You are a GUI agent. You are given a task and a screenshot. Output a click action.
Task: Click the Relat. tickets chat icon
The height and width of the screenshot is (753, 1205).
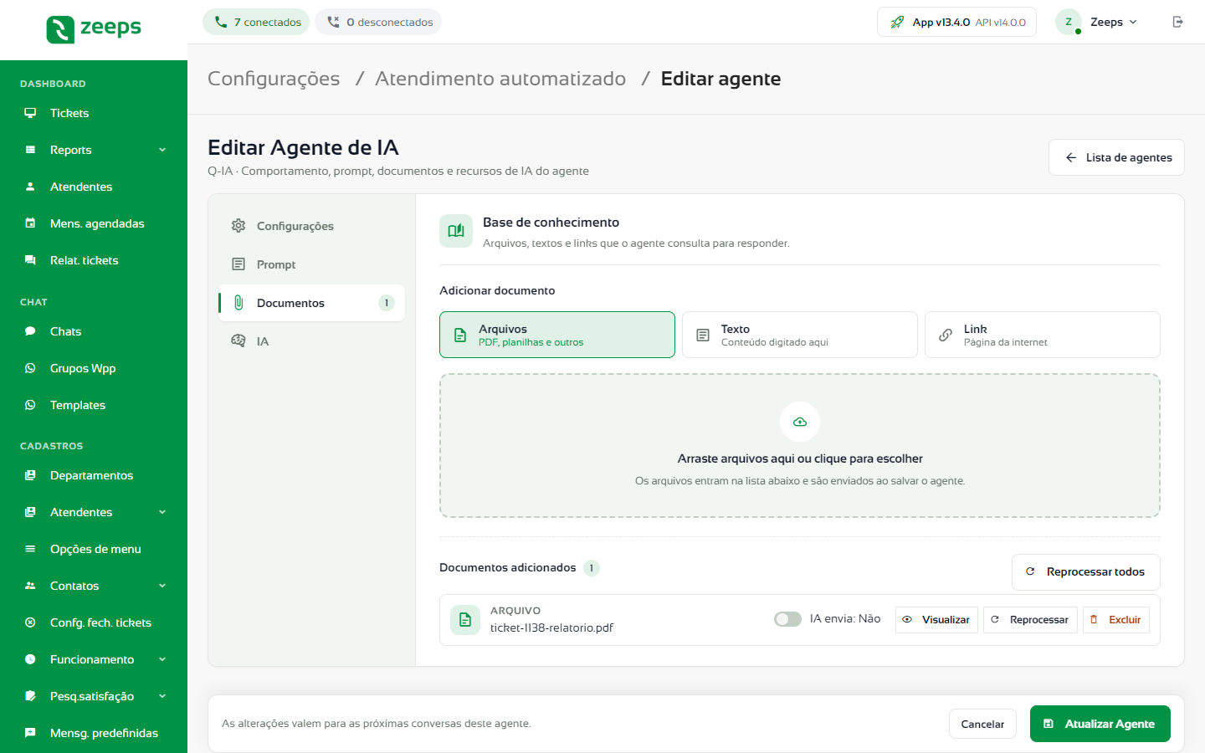click(30, 260)
